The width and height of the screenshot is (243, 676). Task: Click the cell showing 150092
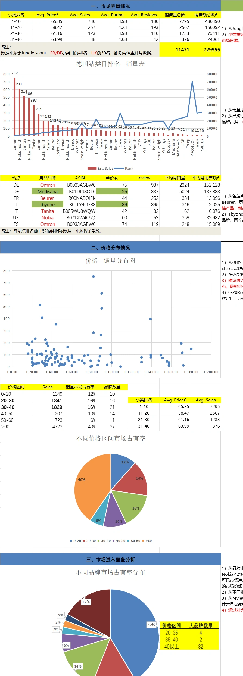pyautogui.click(x=205, y=27)
